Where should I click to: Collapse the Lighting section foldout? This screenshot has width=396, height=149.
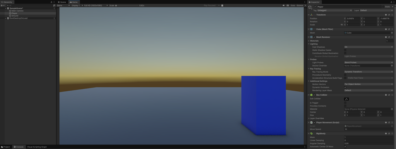pyautogui.click(x=309, y=44)
